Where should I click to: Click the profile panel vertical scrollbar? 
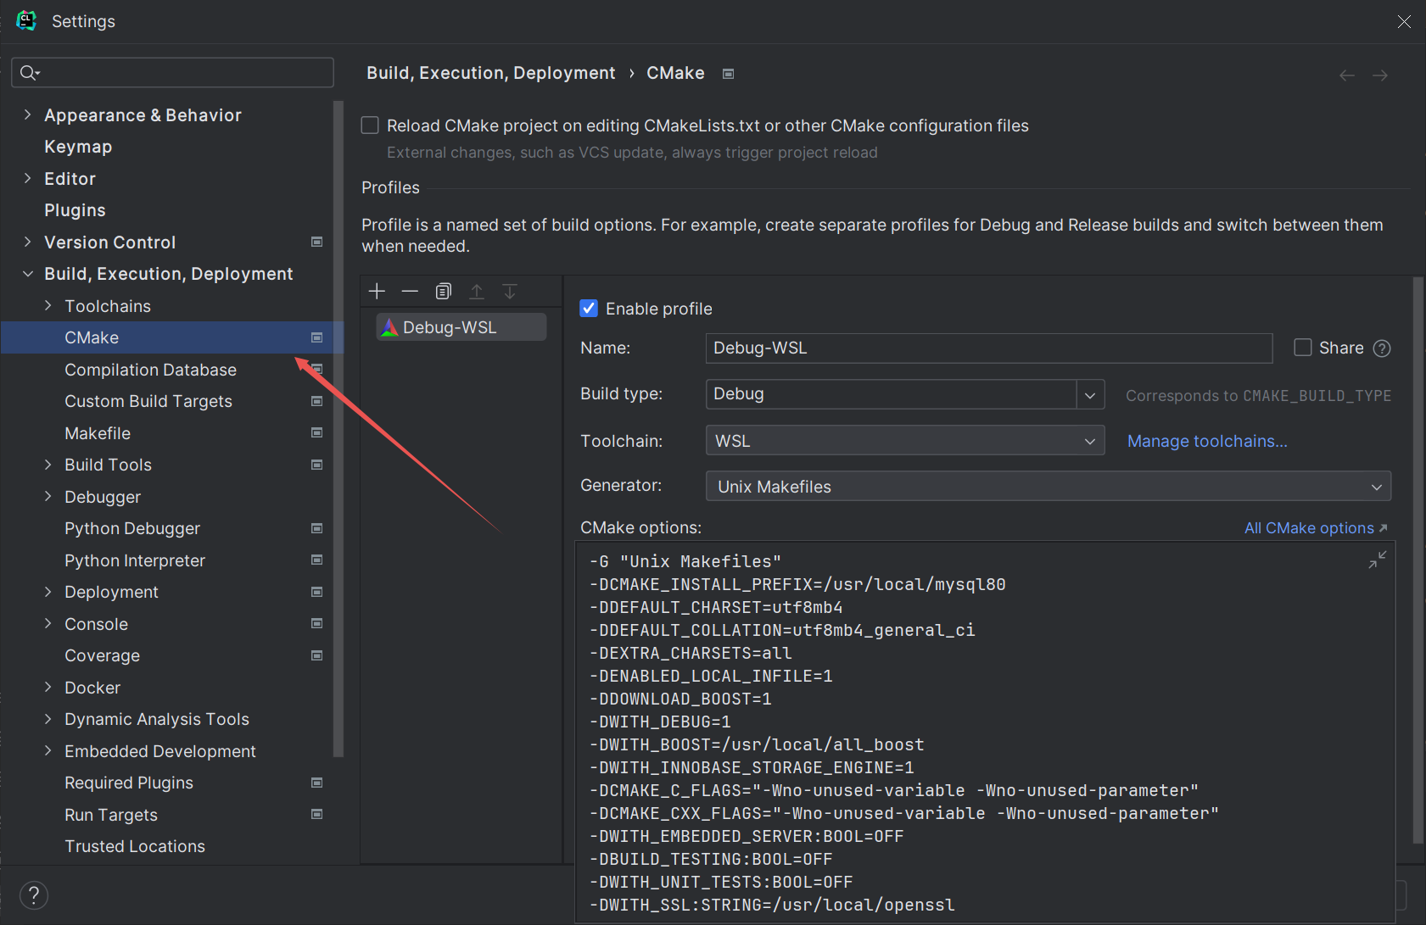tap(1418, 560)
